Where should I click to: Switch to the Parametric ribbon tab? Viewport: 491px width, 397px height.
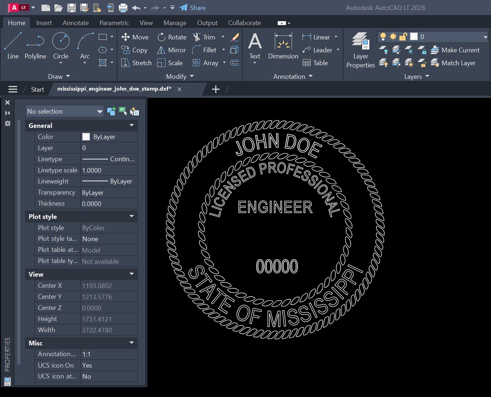(x=114, y=23)
